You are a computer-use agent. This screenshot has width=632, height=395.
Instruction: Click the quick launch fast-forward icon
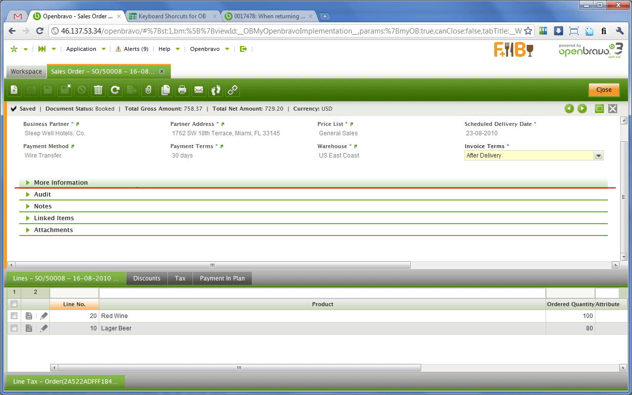click(42, 49)
